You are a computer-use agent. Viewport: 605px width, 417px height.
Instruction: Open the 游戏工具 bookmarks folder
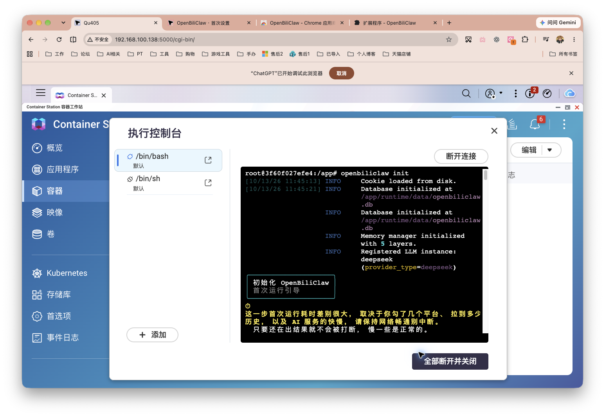coord(216,54)
